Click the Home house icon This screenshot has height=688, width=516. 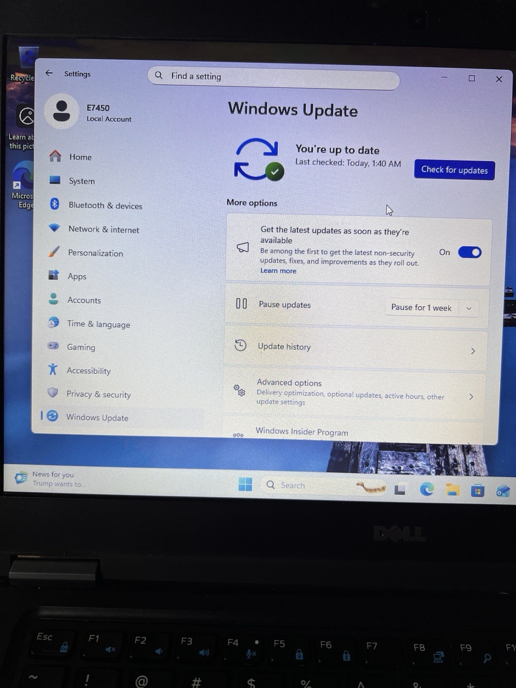[x=55, y=156]
